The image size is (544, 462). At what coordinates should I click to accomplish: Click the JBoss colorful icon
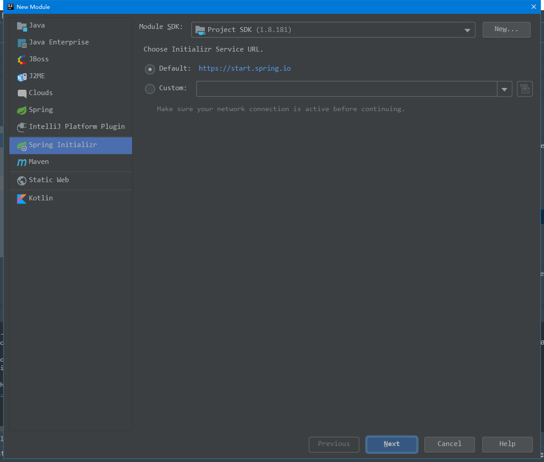click(22, 60)
